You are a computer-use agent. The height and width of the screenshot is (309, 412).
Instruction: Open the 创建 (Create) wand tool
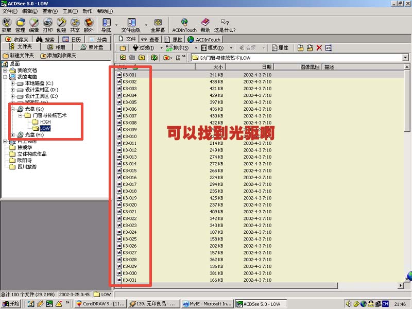click(x=61, y=25)
